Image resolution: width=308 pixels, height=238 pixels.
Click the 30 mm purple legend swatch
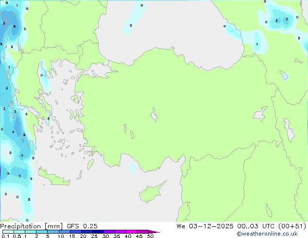click(109, 232)
